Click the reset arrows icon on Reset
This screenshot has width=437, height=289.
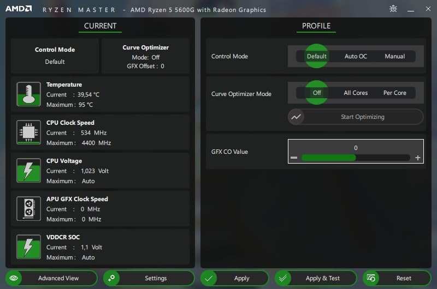[371, 278]
